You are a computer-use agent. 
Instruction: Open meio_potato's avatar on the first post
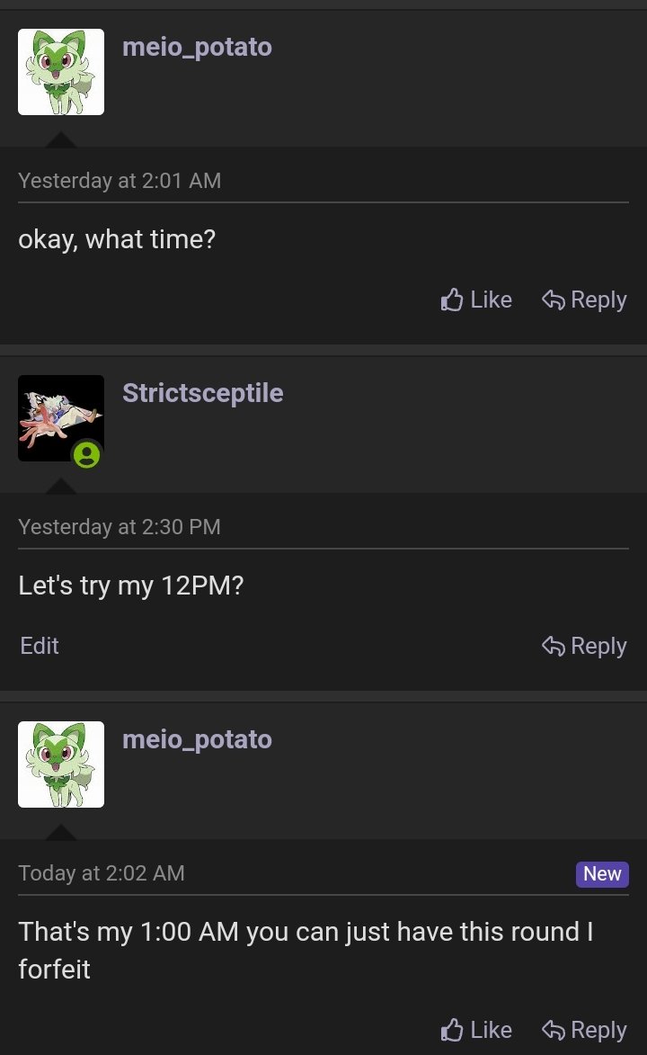point(61,72)
